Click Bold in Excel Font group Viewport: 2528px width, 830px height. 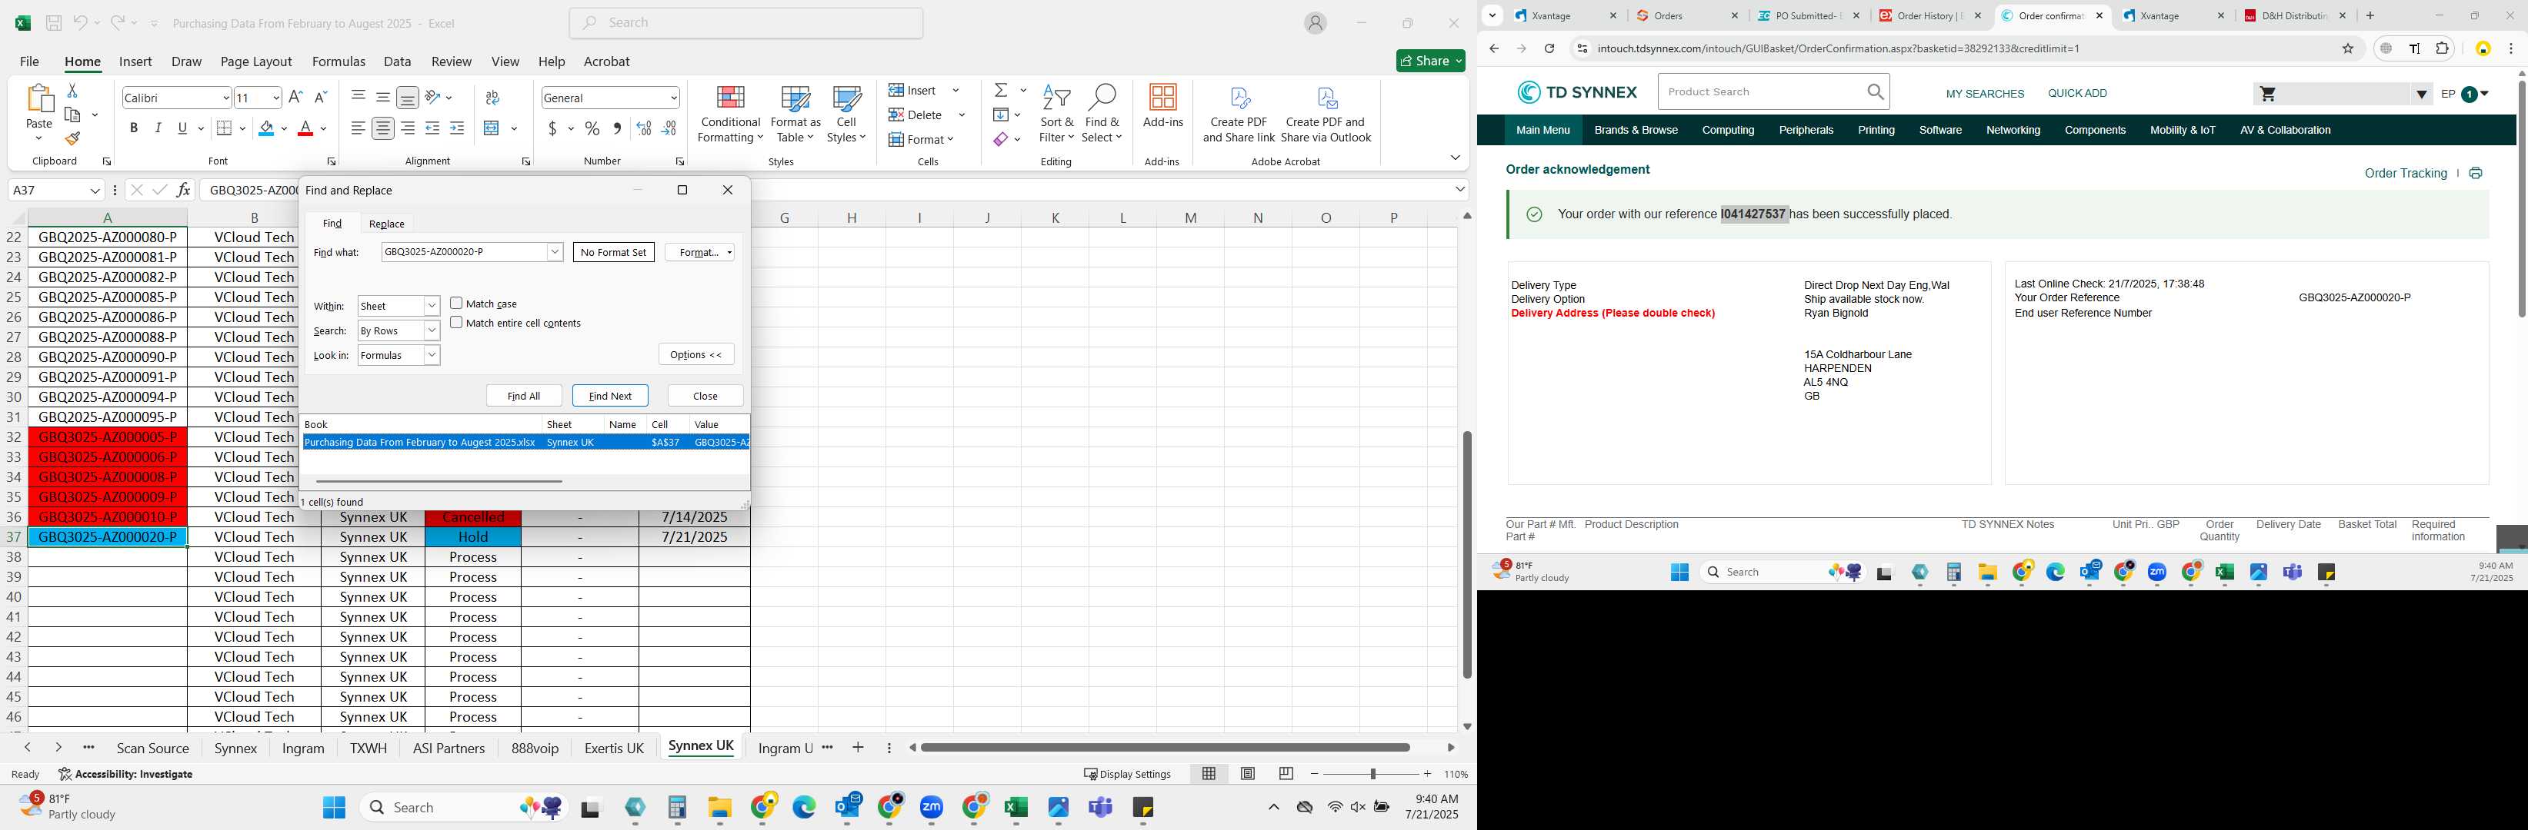pyautogui.click(x=133, y=128)
